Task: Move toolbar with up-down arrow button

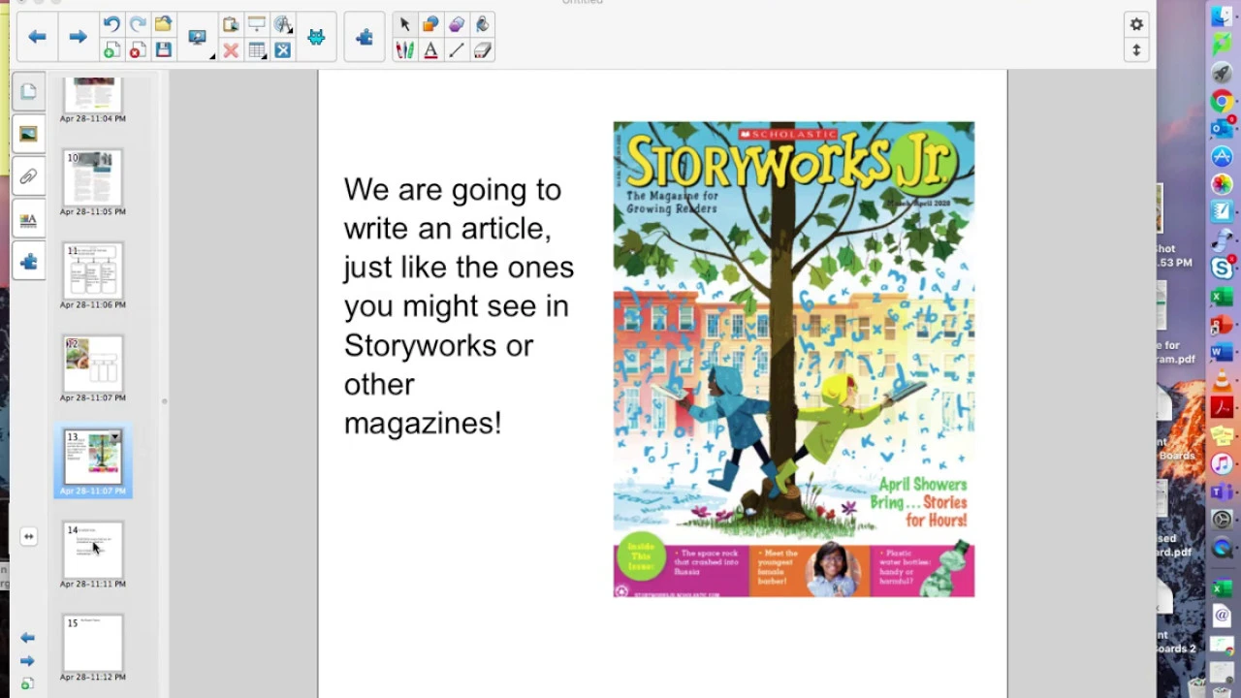Action: coord(1136,50)
